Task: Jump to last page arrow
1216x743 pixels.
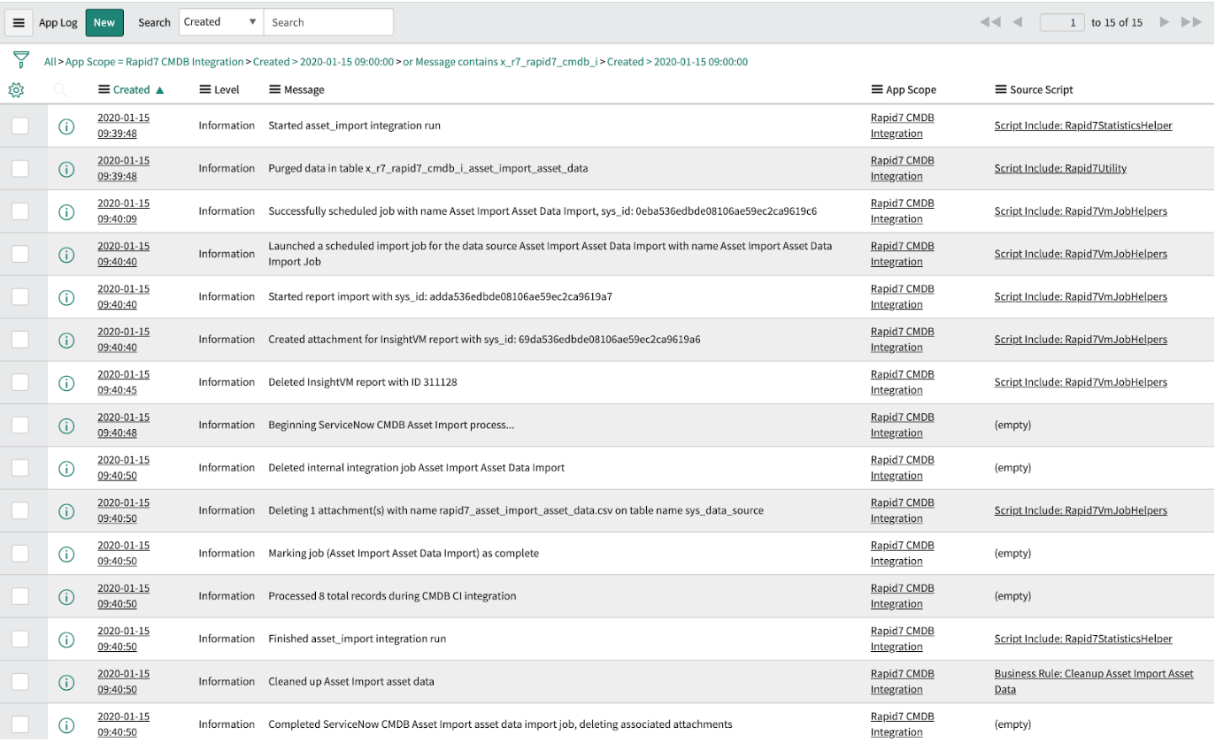Action: [1191, 22]
